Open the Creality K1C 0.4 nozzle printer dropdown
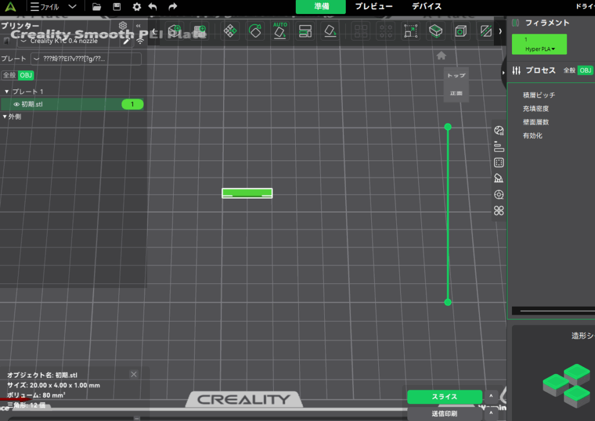The image size is (595, 421). (70, 41)
